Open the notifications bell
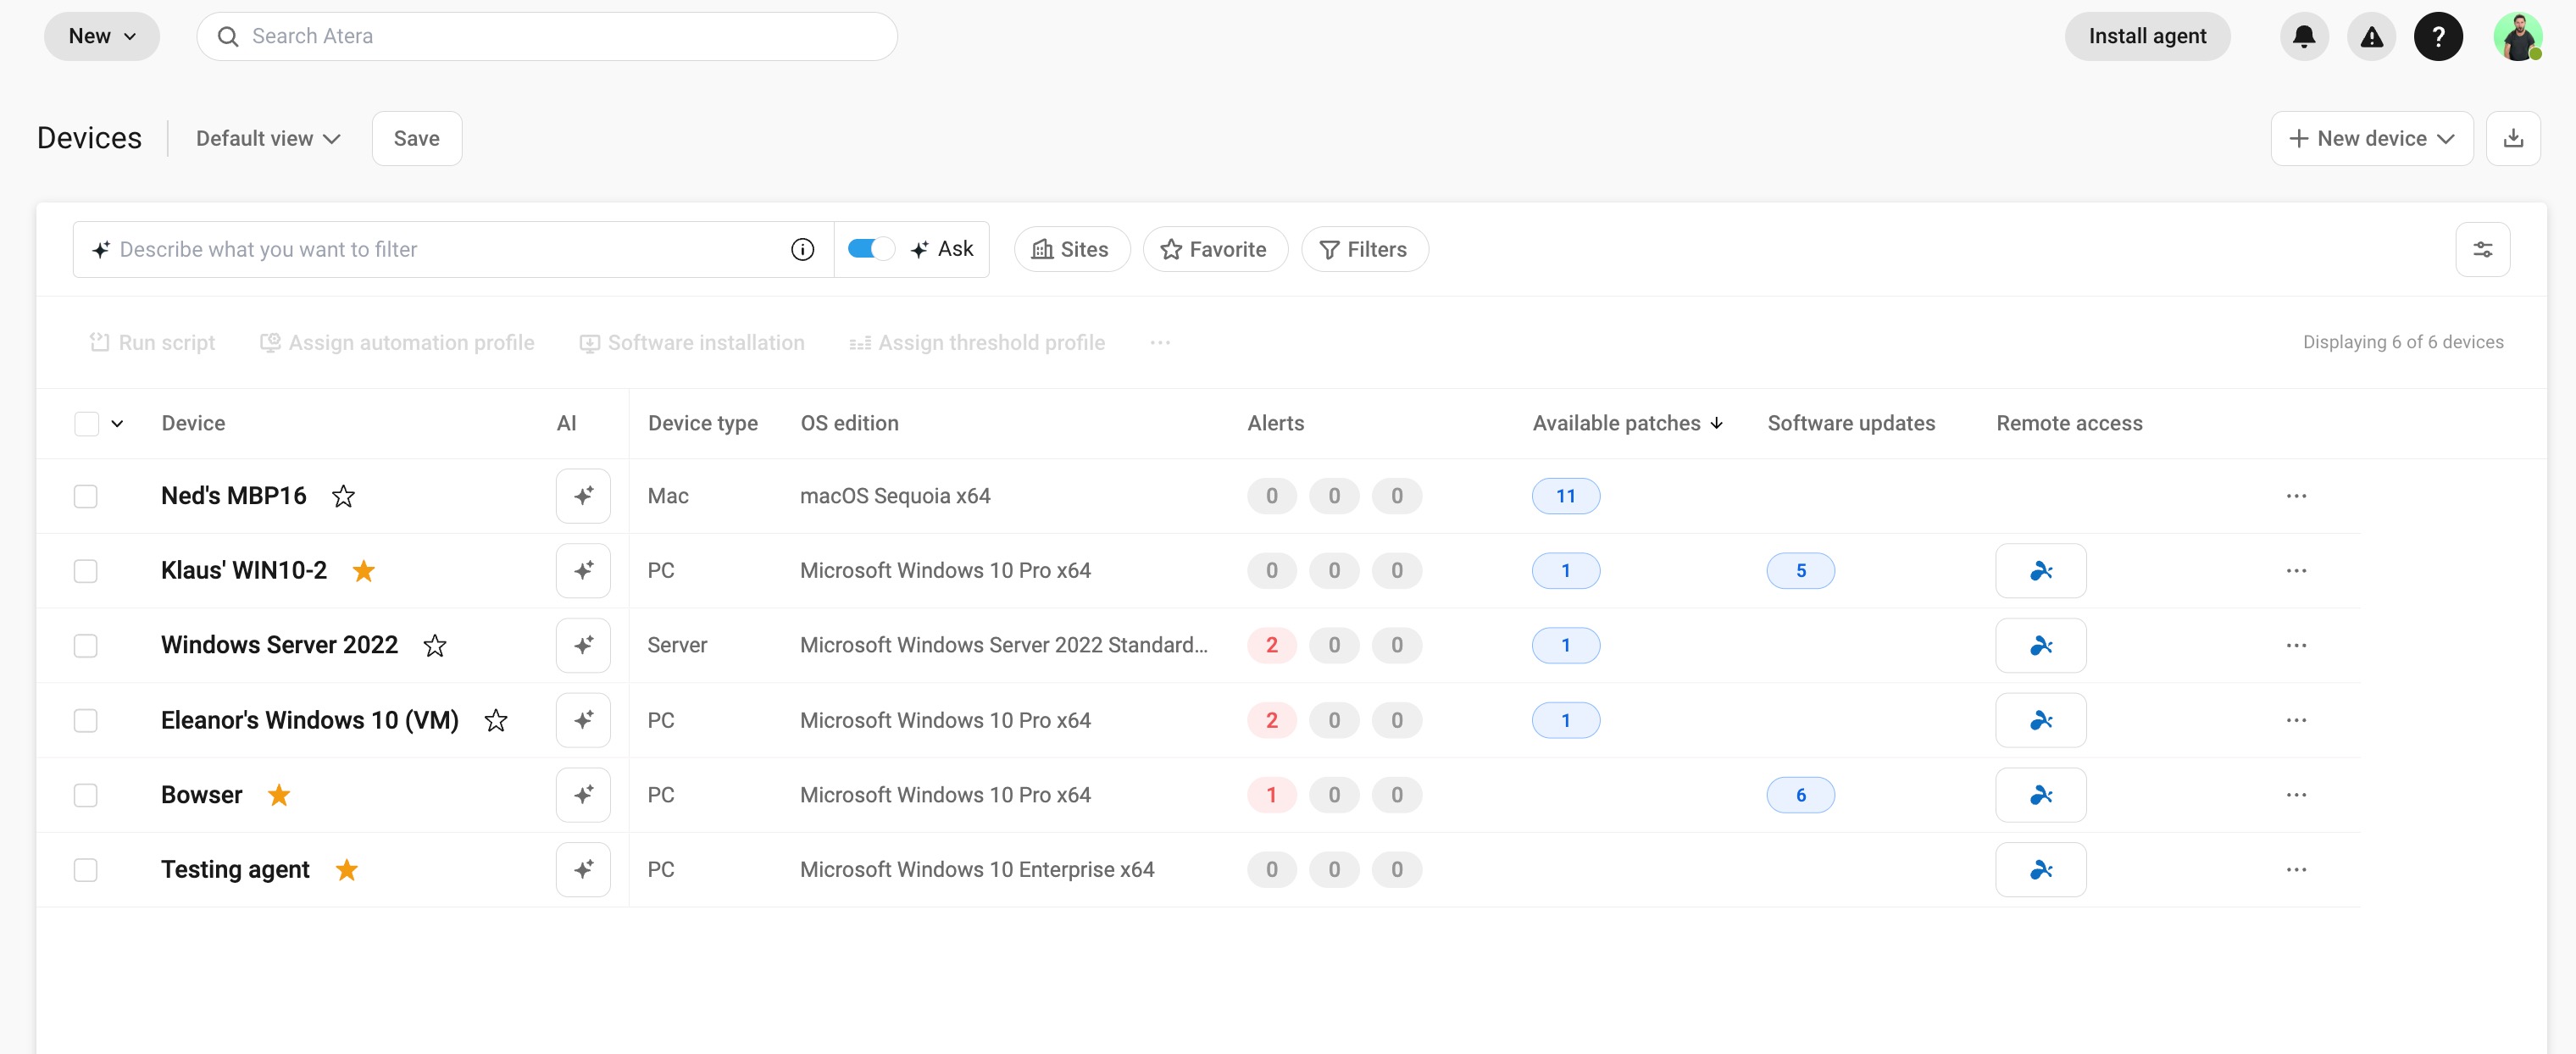Screen dimensions: 2576x1054 pos(2303,37)
